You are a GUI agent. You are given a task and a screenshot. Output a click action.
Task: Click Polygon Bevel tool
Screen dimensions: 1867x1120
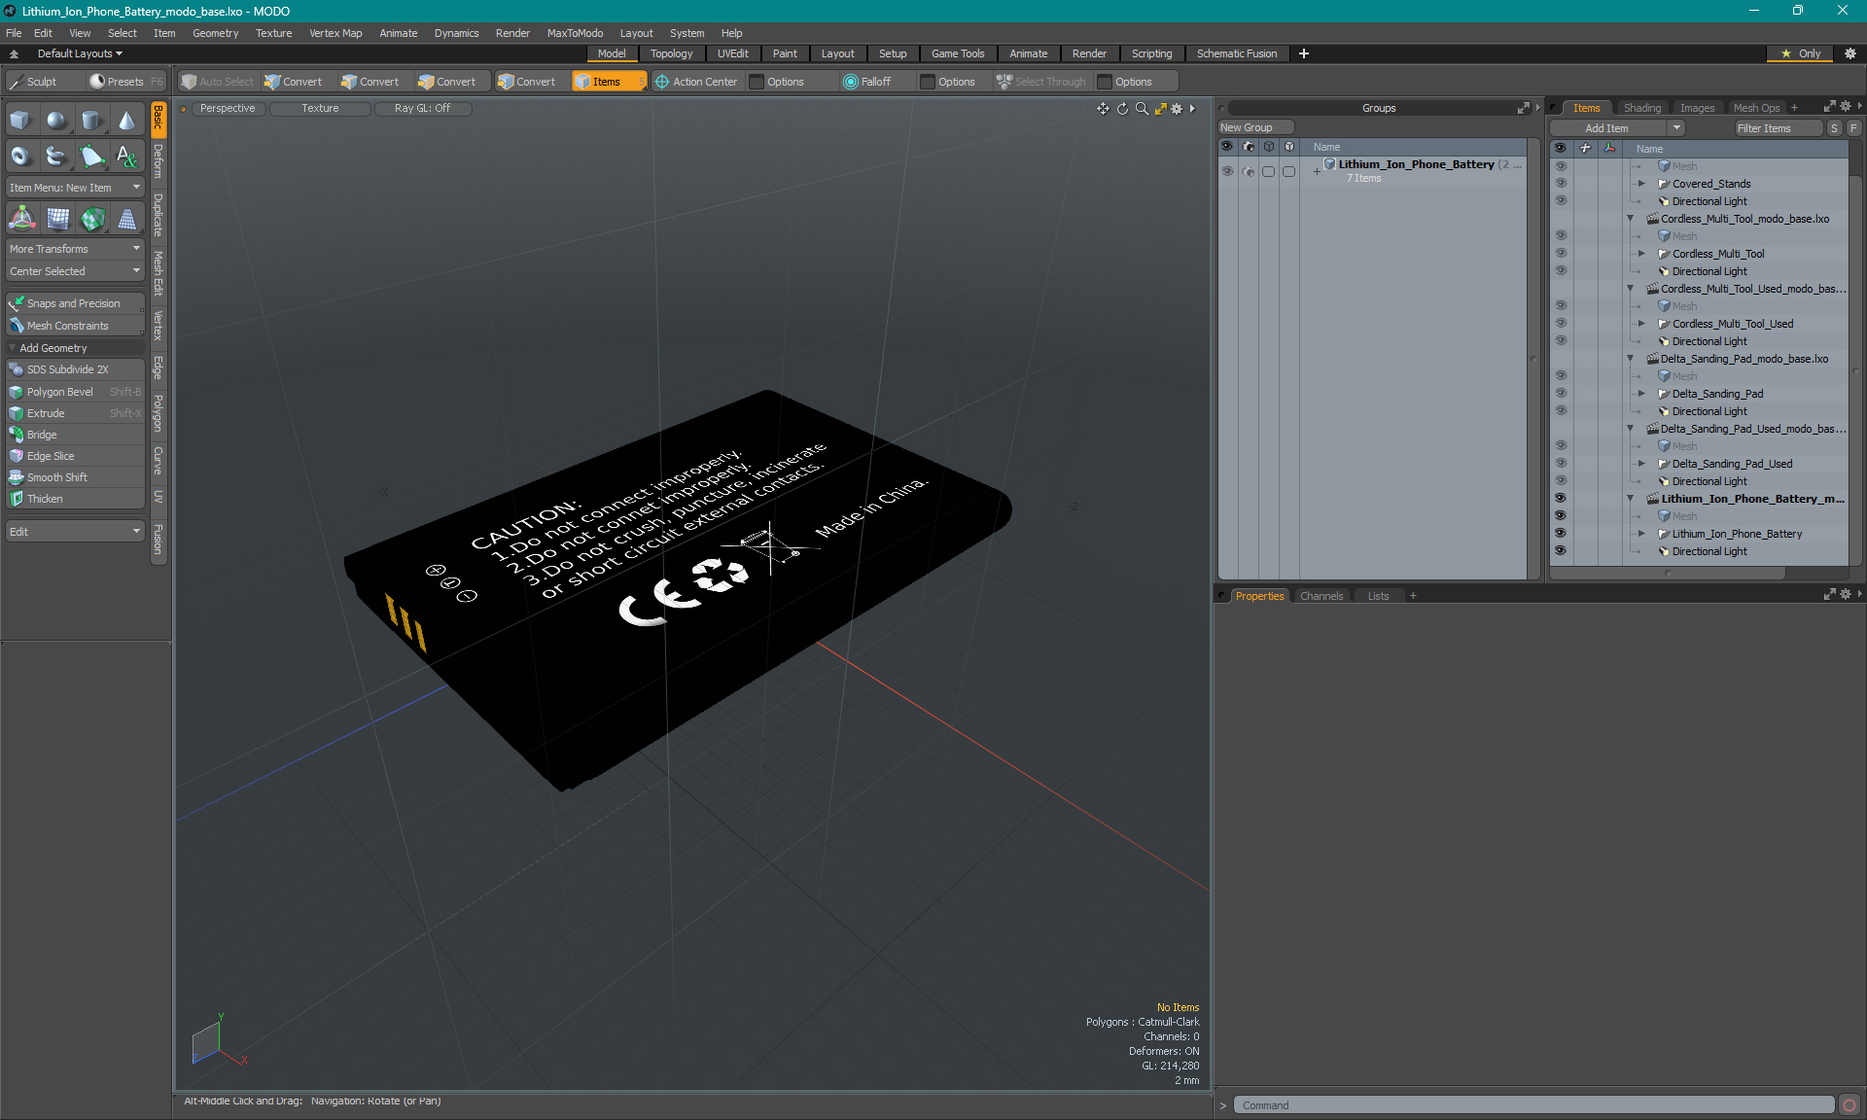pos(75,392)
